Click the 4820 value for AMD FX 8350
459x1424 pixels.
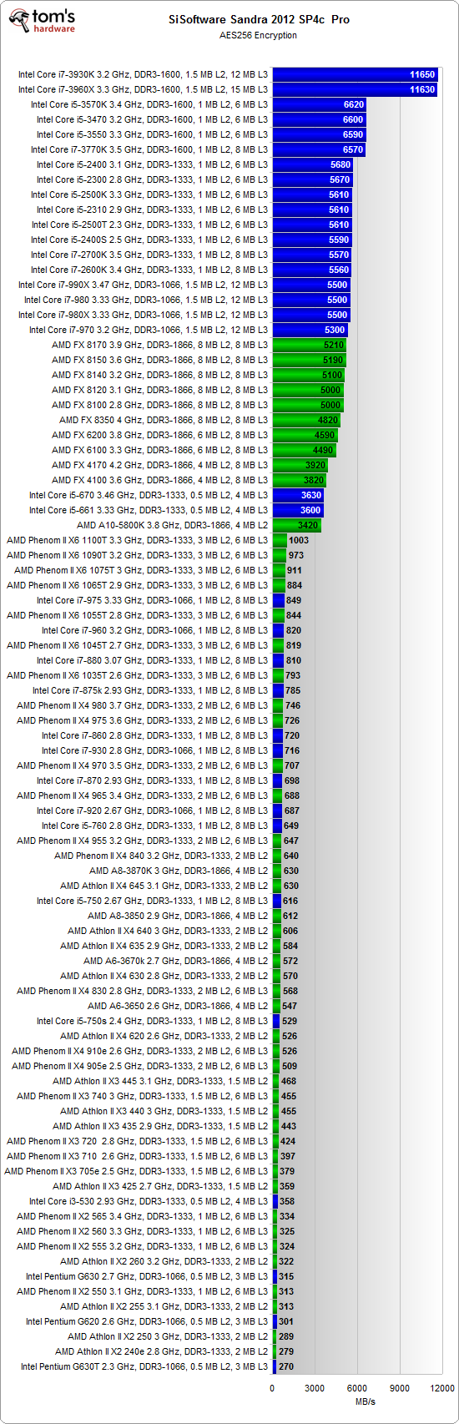pyautogui.click(x=328, y=420)
